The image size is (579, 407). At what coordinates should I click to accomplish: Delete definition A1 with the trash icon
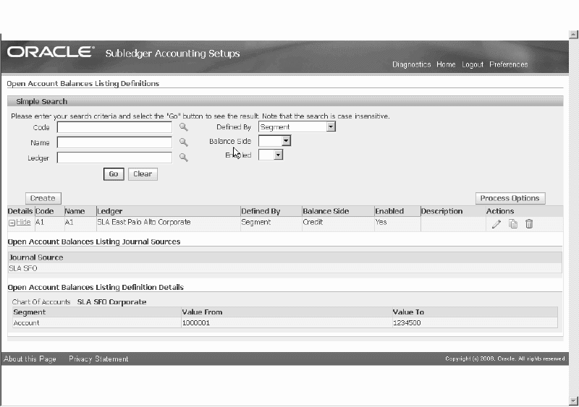coord(529,224)
